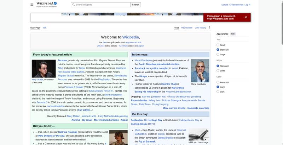Open the main hamburger menu
This screenshot has height=145, width=283.
click(x=32, y=5)
